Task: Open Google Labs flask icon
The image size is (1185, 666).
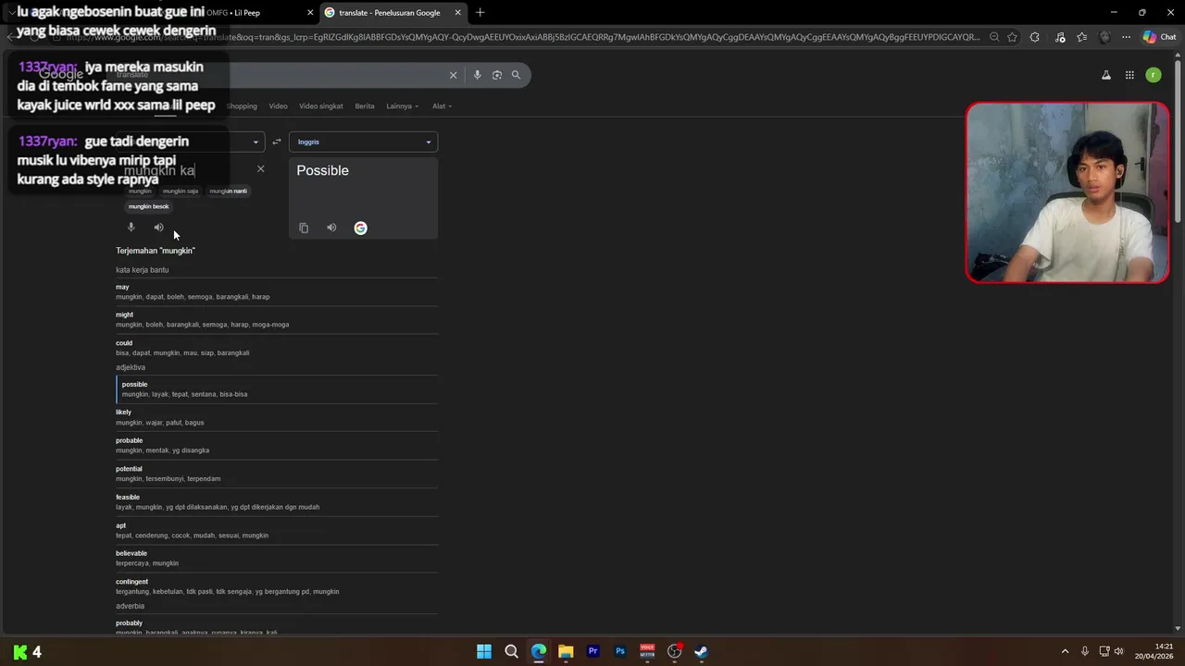Action: tap(1105, 75)
